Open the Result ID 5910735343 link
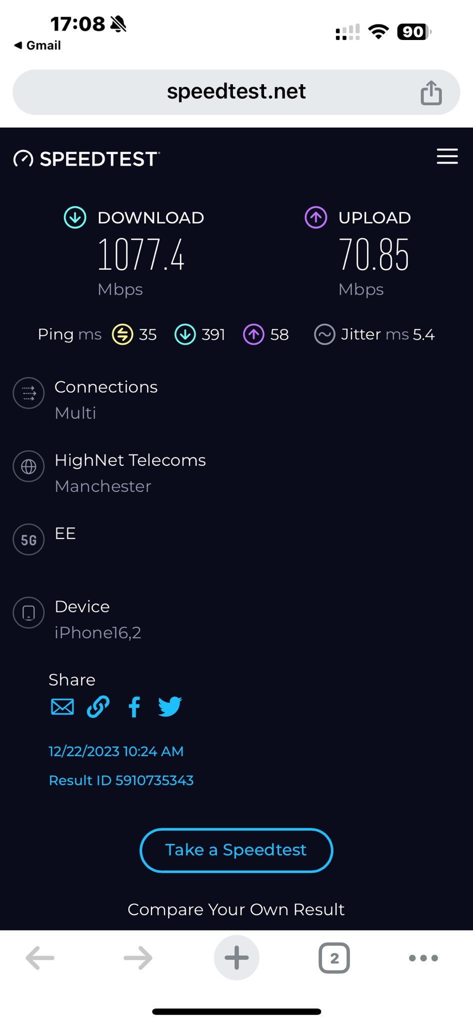 (121, 780)
